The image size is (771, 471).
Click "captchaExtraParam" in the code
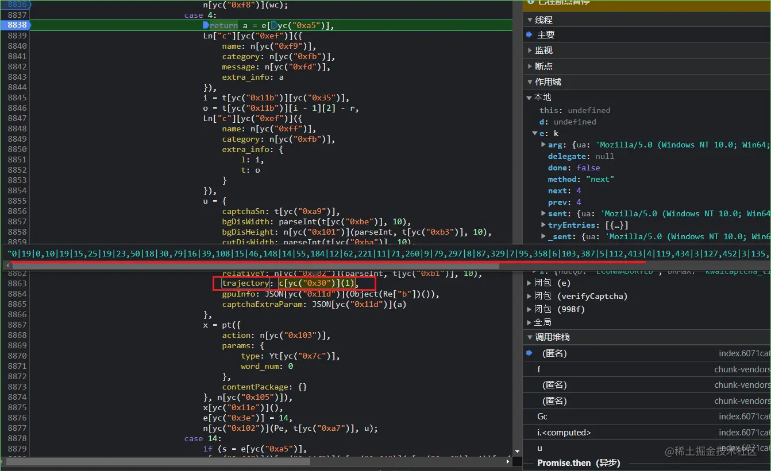[263, 304]
